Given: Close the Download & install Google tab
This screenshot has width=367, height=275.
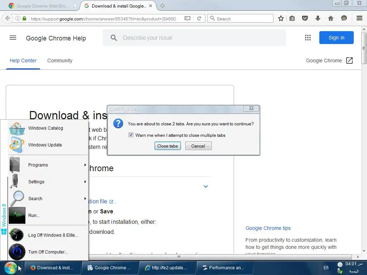Looking at the screenshot, I should point(151,6).
